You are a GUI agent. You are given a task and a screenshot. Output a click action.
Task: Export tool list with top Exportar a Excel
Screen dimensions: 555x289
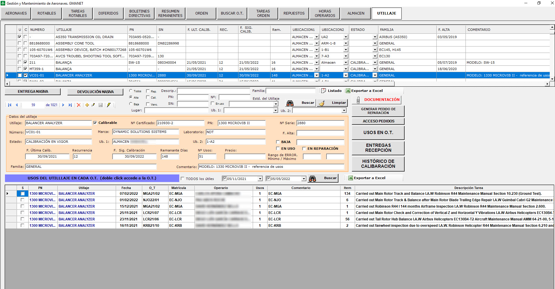tap(364, 91)
